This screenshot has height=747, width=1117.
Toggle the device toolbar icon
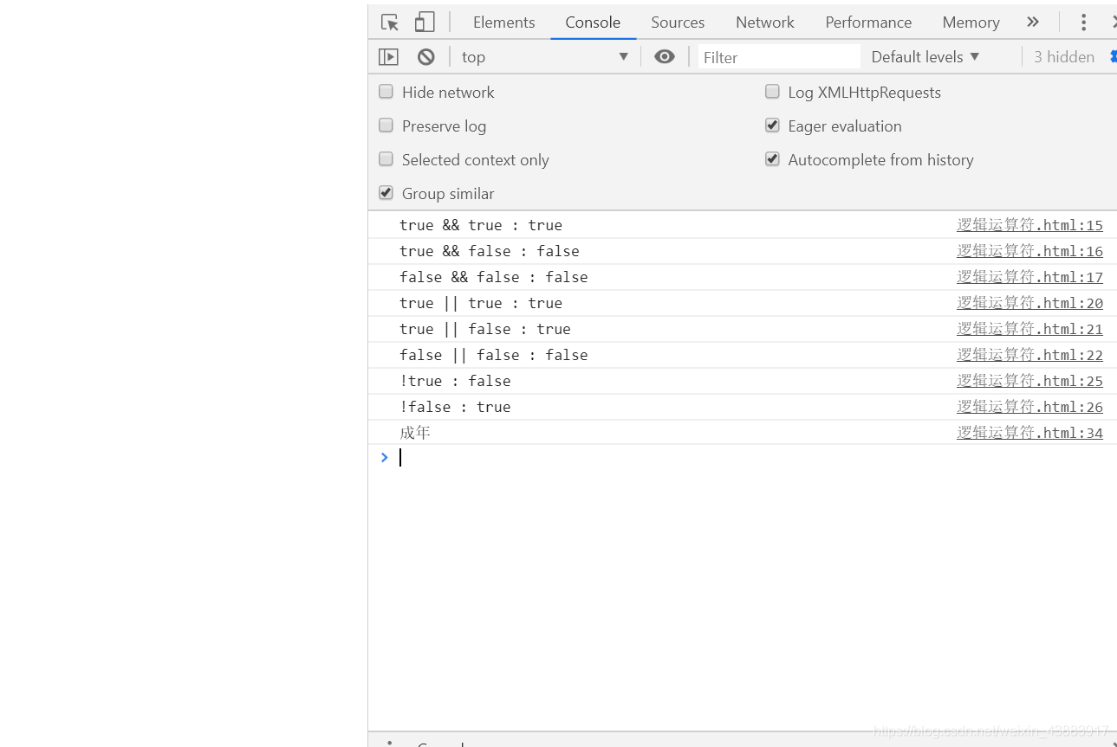tap(425, 23)
